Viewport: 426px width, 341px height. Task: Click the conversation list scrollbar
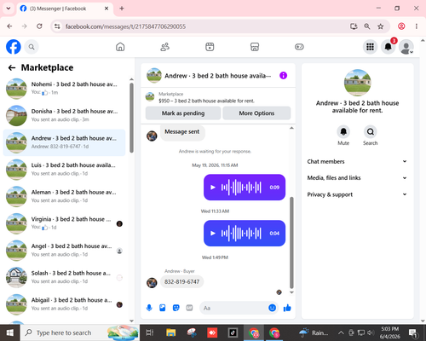pos(131,118)
